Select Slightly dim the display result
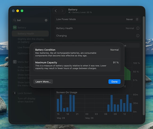The width and height of the screenshot is (153, 129). 31,40
